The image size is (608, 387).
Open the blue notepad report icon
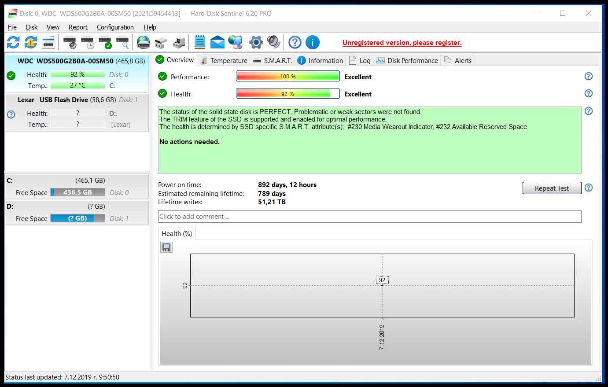(x=199, y=42)
